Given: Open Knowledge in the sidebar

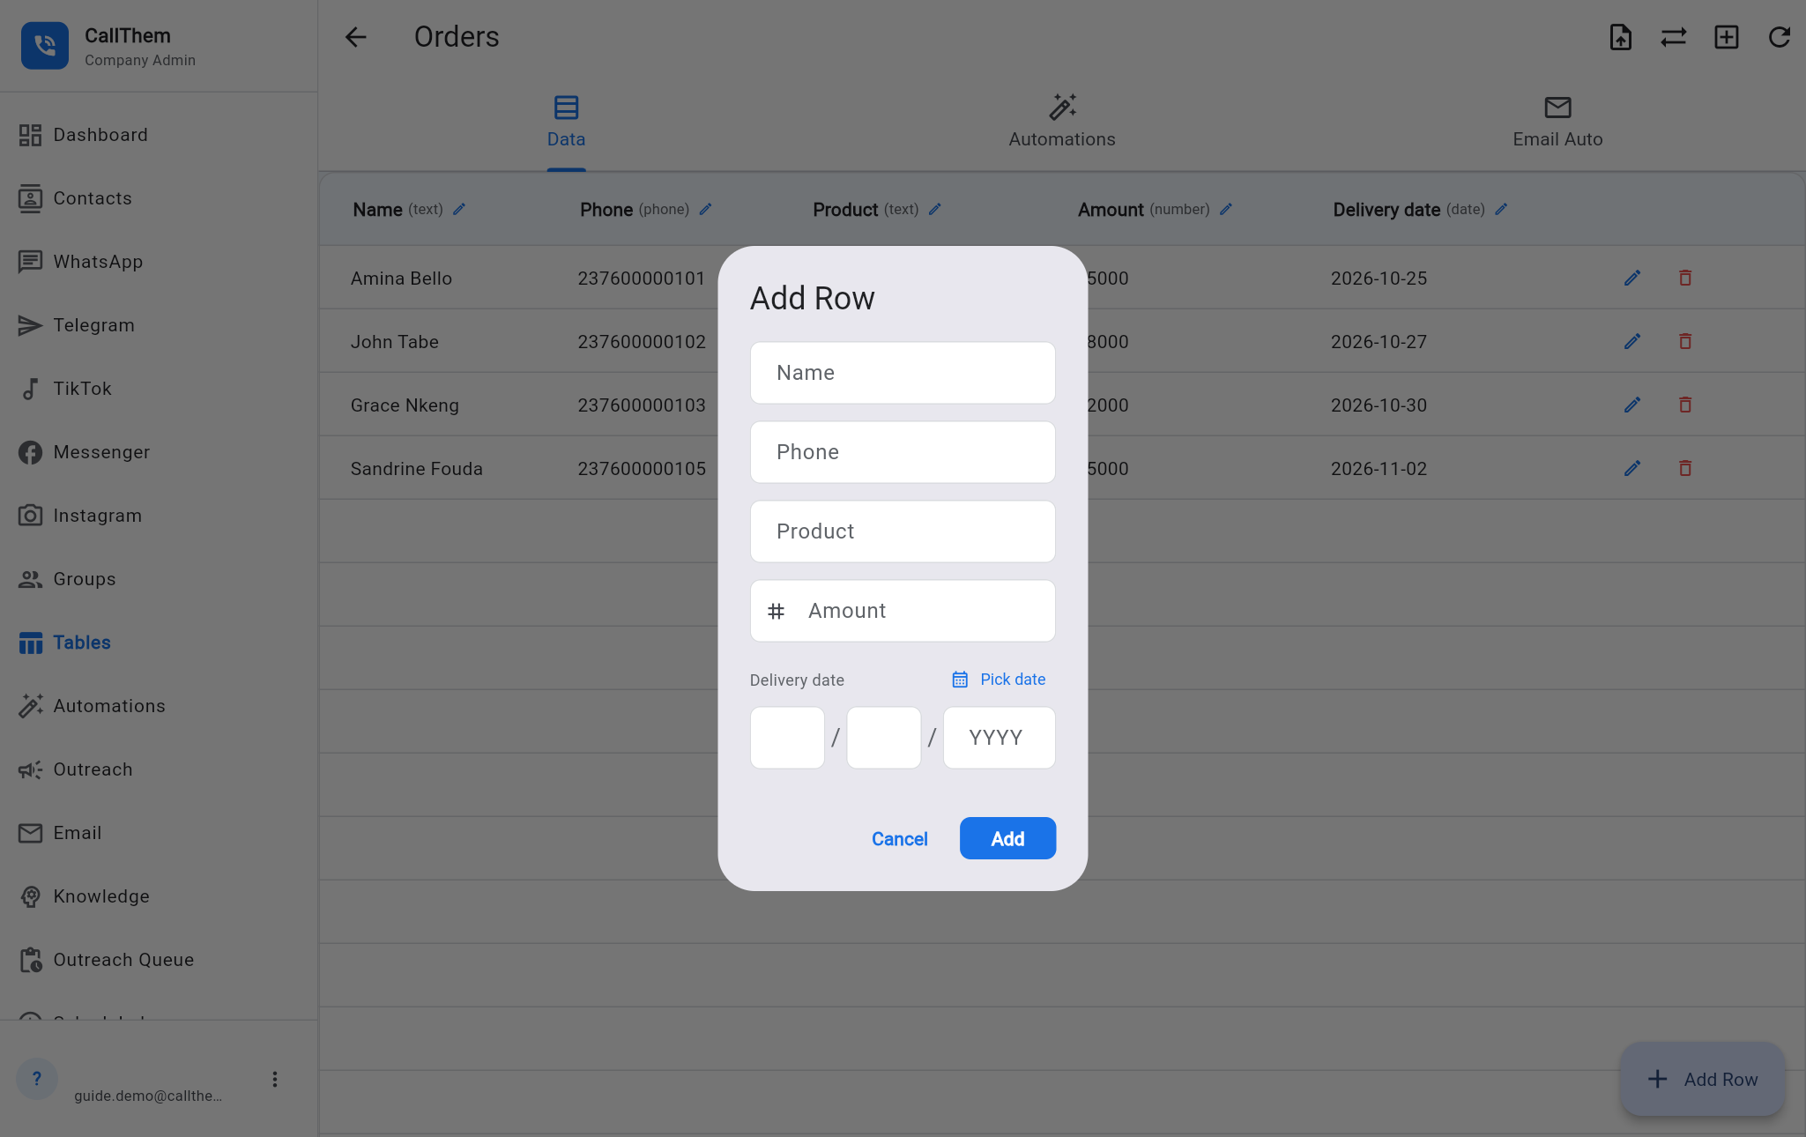Looking at the screenshot, I should click(x=159, y=896).
